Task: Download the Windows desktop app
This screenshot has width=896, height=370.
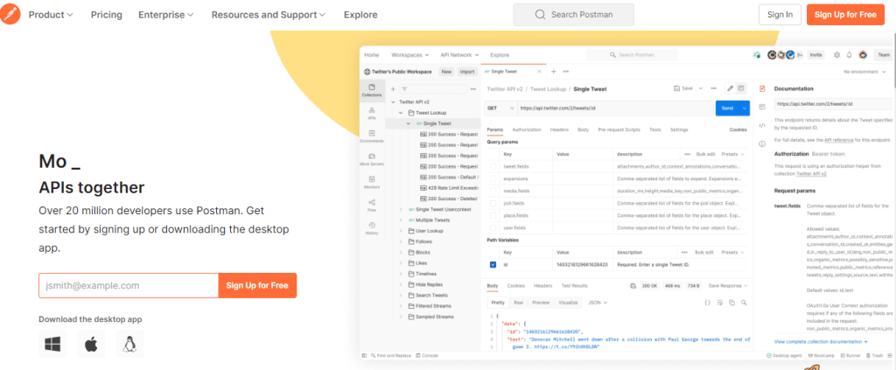Action: click(x=52, y=344)
